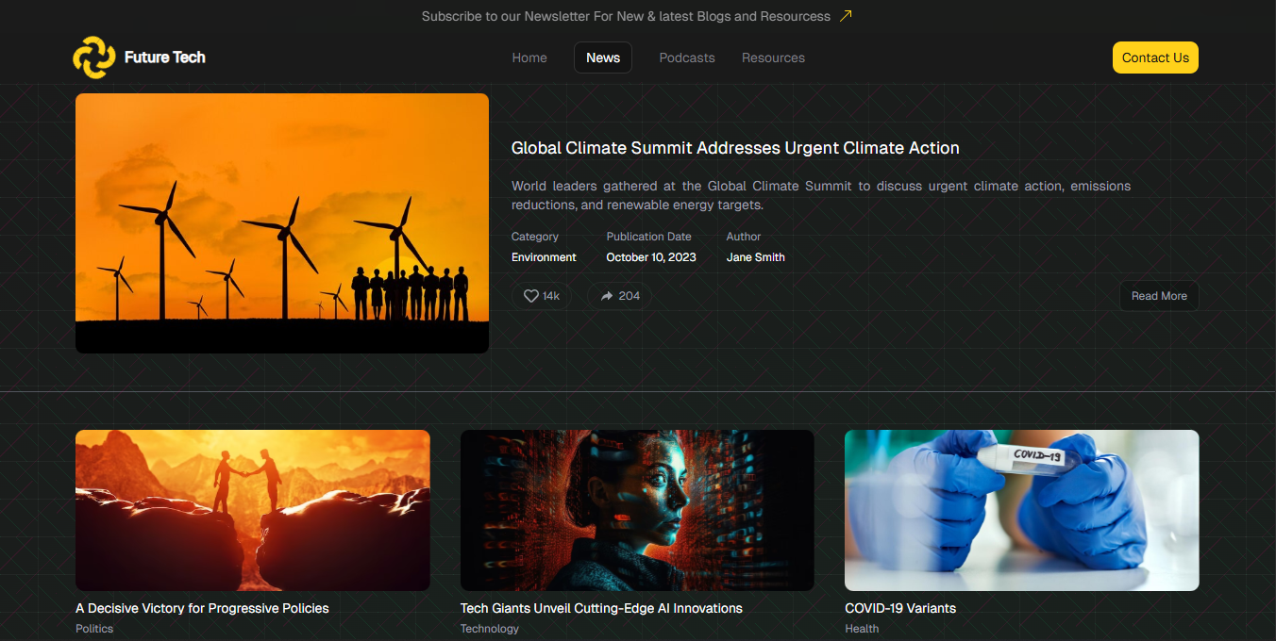The width and height of the screenshot is (1276, 641).
Task: Click the "Future Tech" brand name
Action: [x=165, y=58]
